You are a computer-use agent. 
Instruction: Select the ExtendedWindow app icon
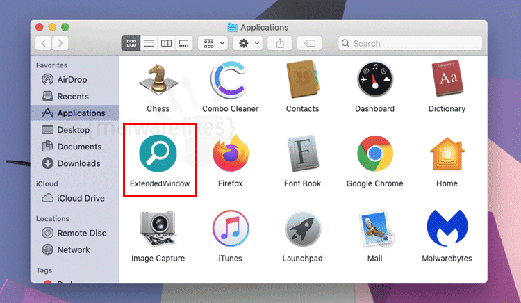pos(158,154)
